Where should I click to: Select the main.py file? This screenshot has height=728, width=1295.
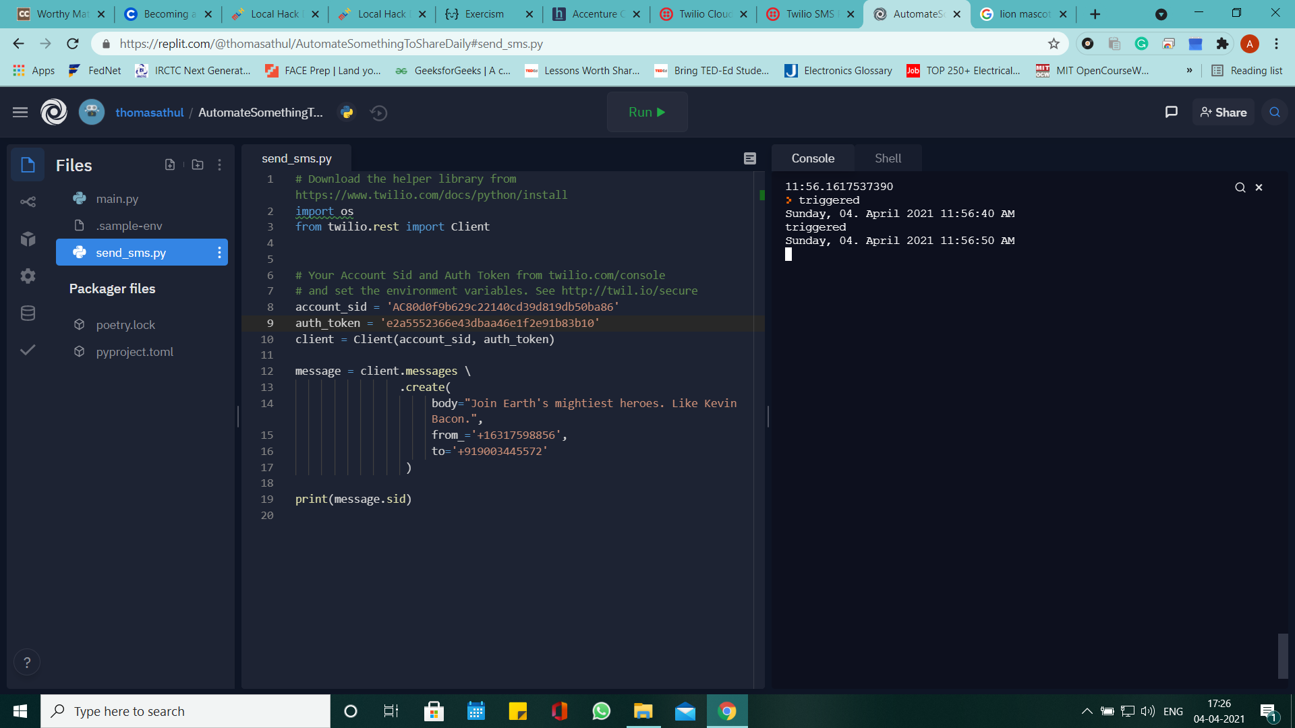(x=117, y=199)
